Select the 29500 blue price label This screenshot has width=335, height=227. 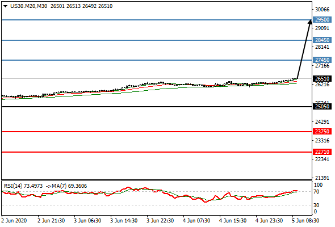tap(322, 20)
